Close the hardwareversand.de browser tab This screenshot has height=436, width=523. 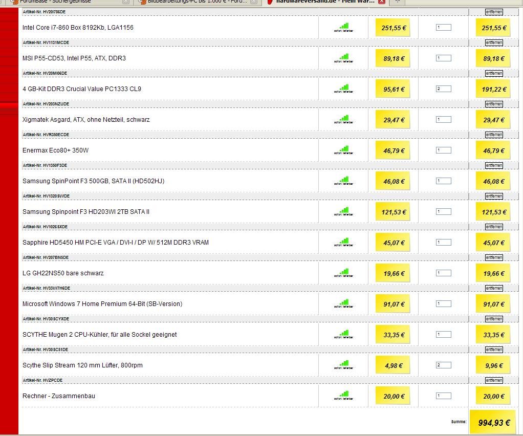[382, 2]
